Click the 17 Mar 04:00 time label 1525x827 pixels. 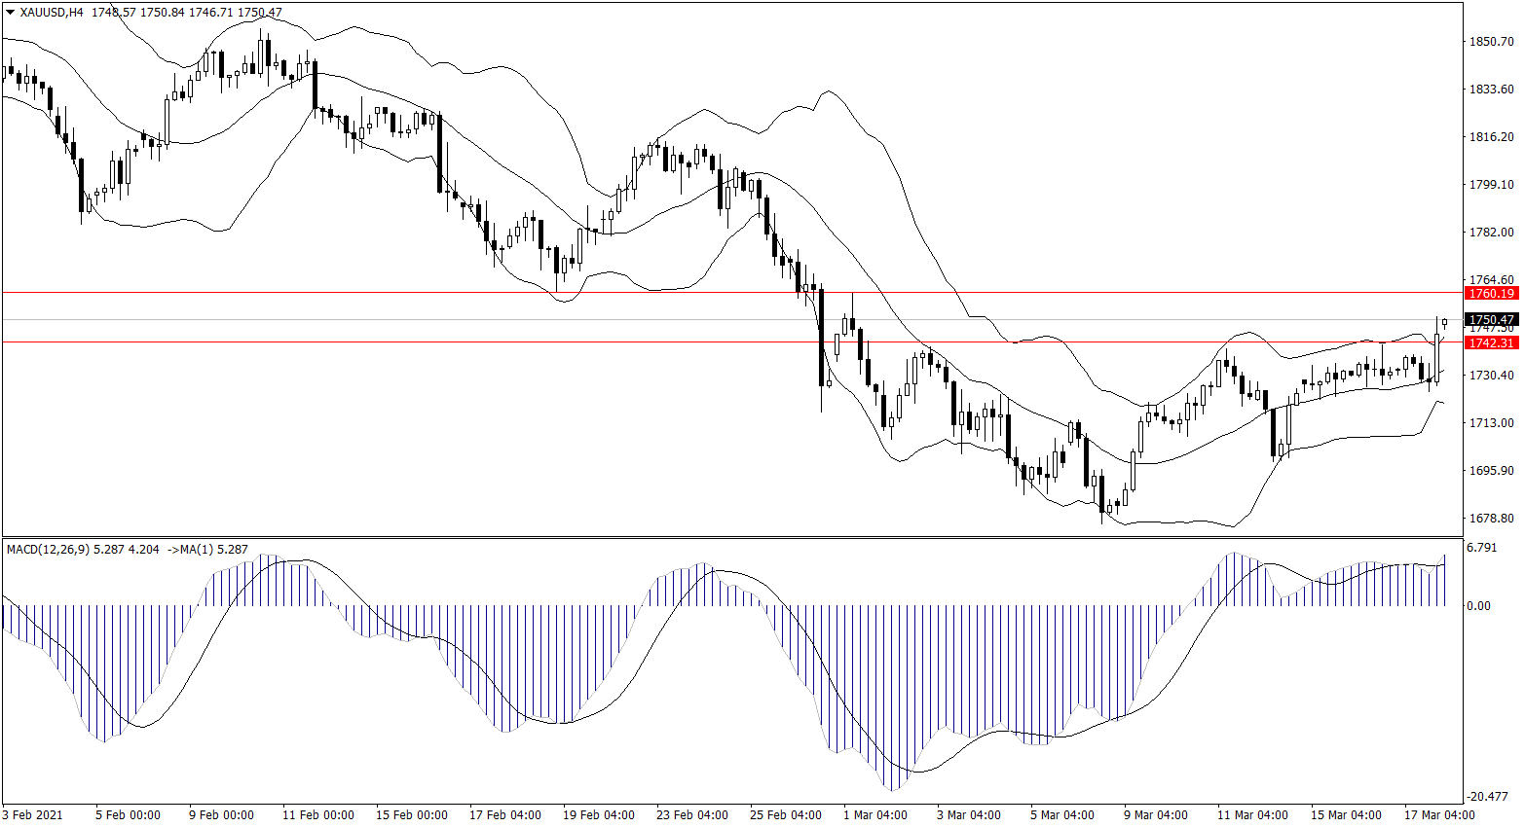pos(1438,815)
